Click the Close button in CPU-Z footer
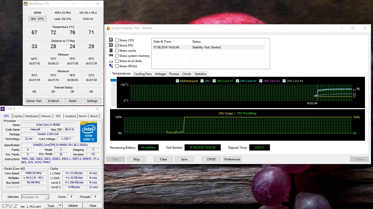Screen dimensions: 373x209 click(93, 206)
